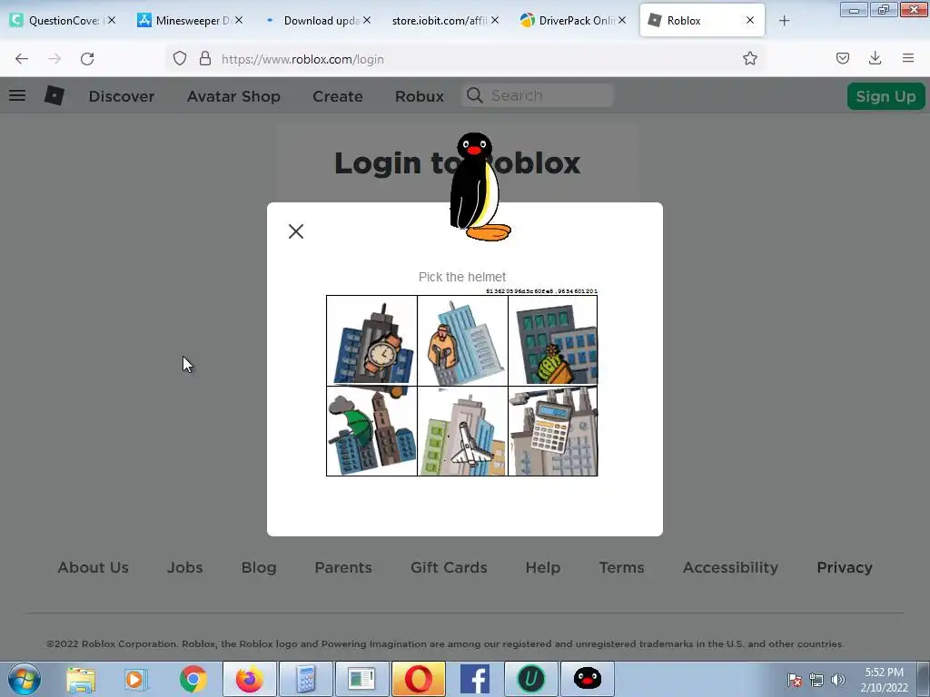
Task: Open the Help footer link
Action: (x=543, y=567)
